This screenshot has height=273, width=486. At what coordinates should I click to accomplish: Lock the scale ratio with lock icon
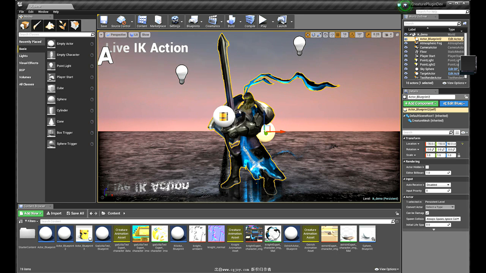pos(459,155)
